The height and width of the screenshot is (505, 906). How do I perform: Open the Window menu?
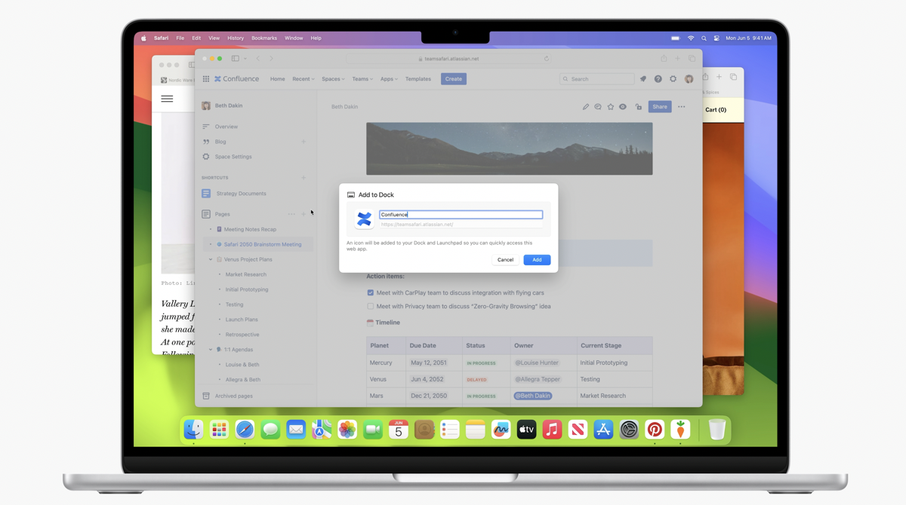[294, 38]
